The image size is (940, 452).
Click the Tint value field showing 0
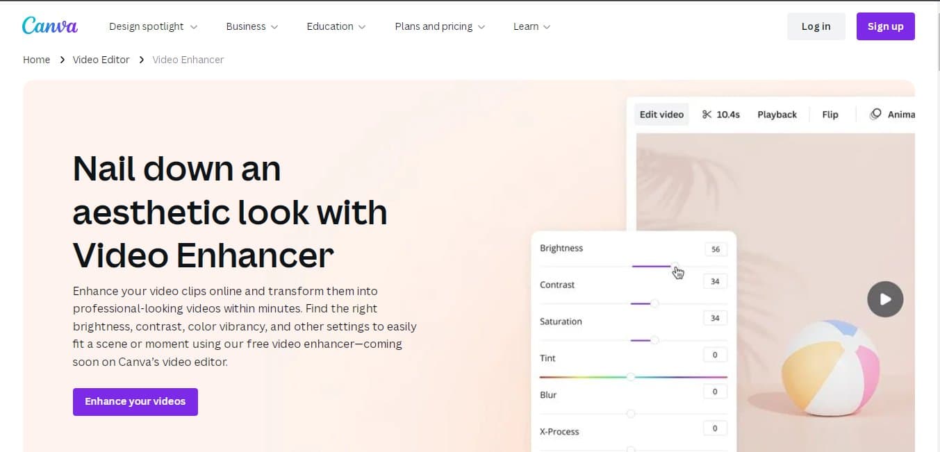click(715, 355)
